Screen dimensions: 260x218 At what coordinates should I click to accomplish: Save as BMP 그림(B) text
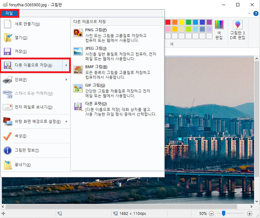[x=96, y=67]
